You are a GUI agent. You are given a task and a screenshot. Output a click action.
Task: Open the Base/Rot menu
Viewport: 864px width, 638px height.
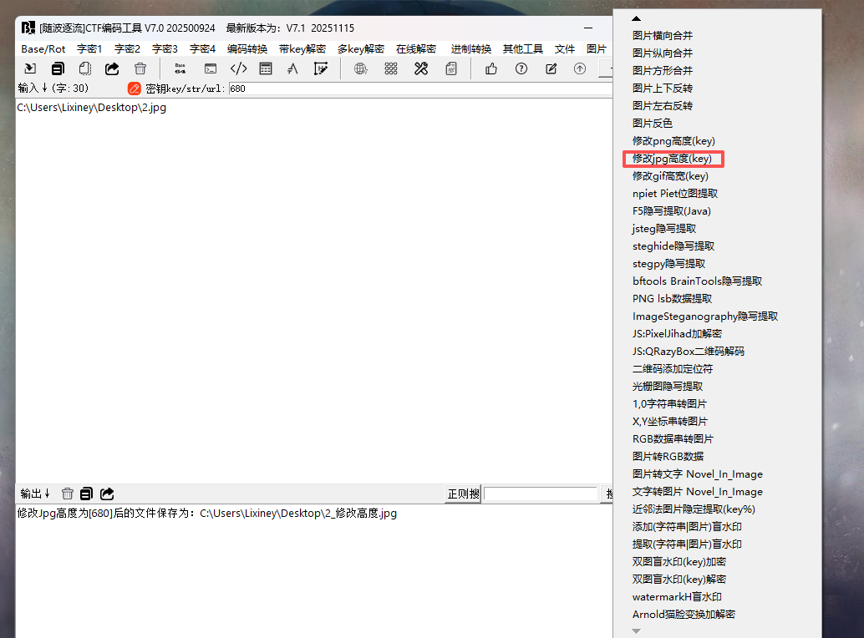(x=43, y=49)
